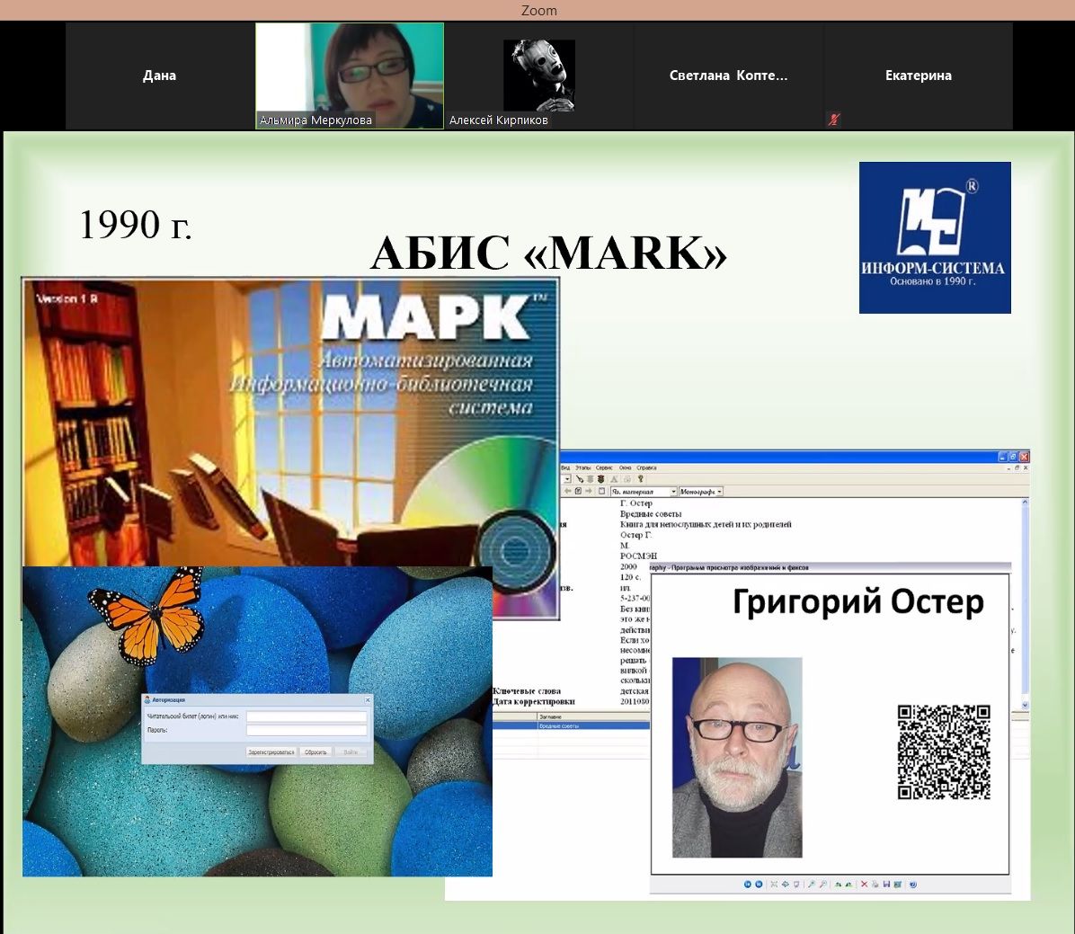The height and width of the screenshot is (934, 1075).
Task: Open the Окно menu
Action: (625, 467)
